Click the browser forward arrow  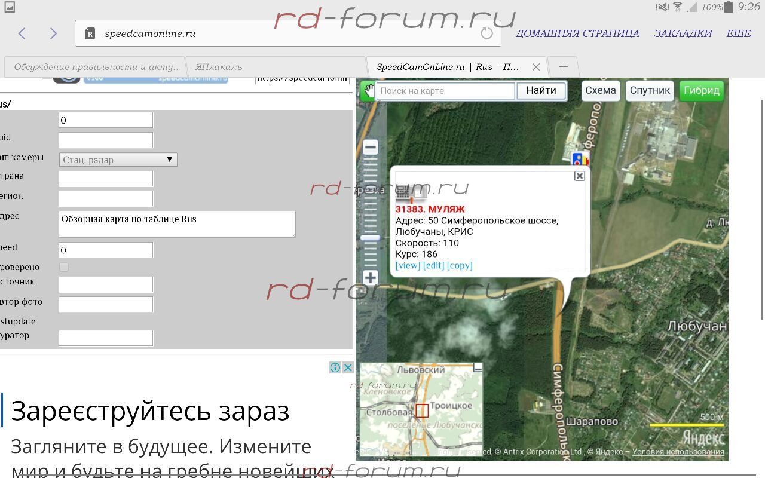(x=53, y=33)
